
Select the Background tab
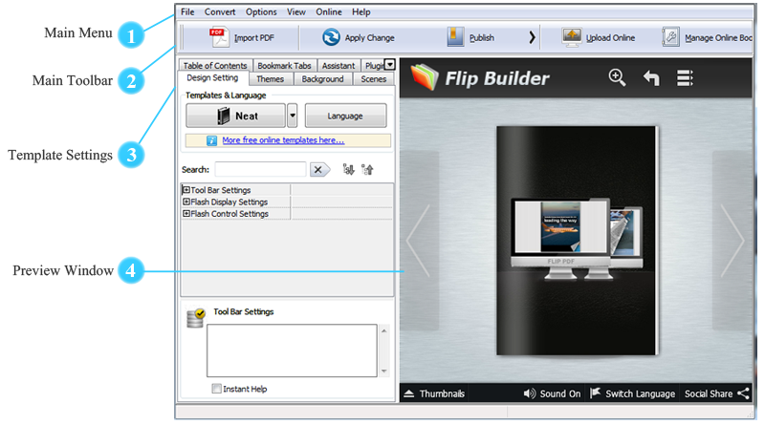click(x=322, y=79)
